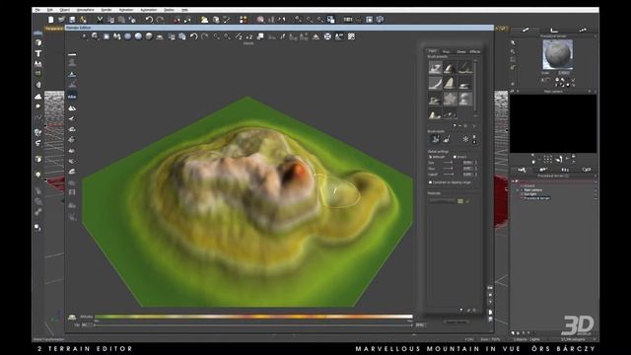Adjust the brush Size slider
Image resolution: width=631 pixels, height=355 pixels.
tap(449, 163)
